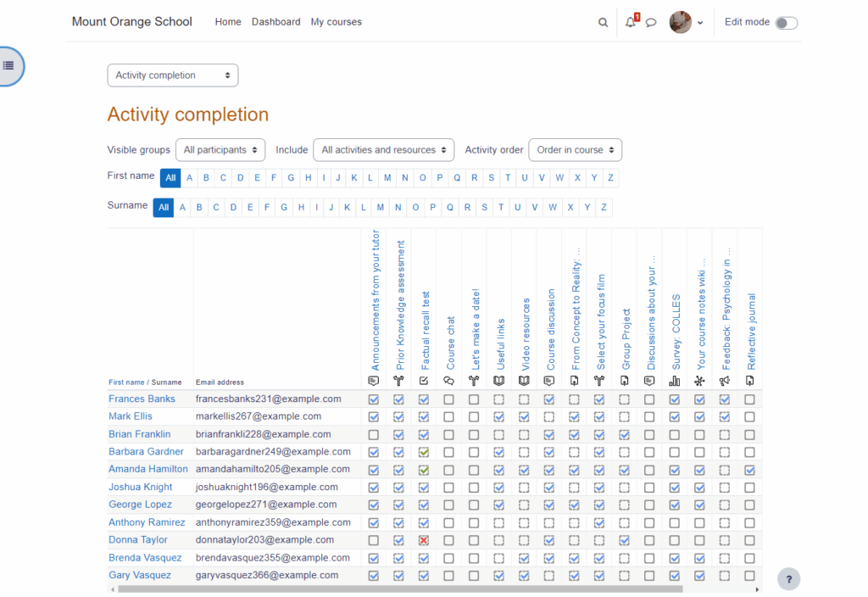Expand the Visible groups dropdown
Image resolution: width=868 pixels, height=597 pixels.
pos(220,150)
